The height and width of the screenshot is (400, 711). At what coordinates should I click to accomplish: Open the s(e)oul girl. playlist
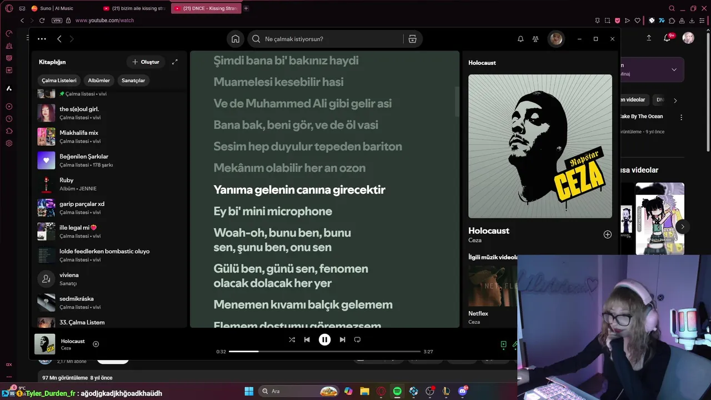(x=110, y=113)
